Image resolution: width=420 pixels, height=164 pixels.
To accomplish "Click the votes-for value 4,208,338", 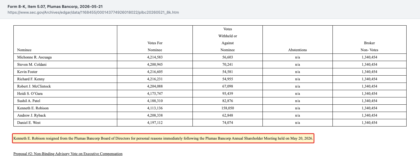I will click(155, 115).
